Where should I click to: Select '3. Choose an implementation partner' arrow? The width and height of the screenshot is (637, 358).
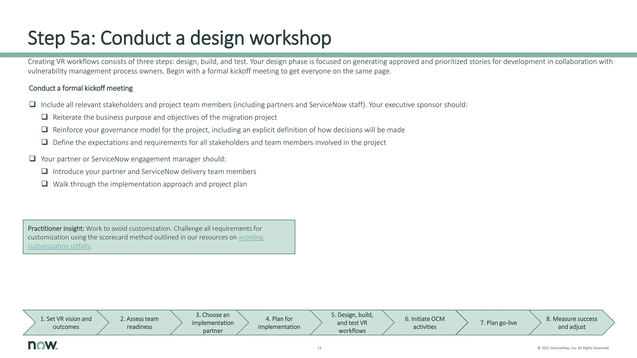(x=212, y=323)
